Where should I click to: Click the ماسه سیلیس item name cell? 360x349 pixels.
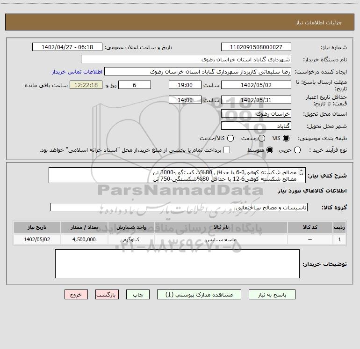point(221,239)
